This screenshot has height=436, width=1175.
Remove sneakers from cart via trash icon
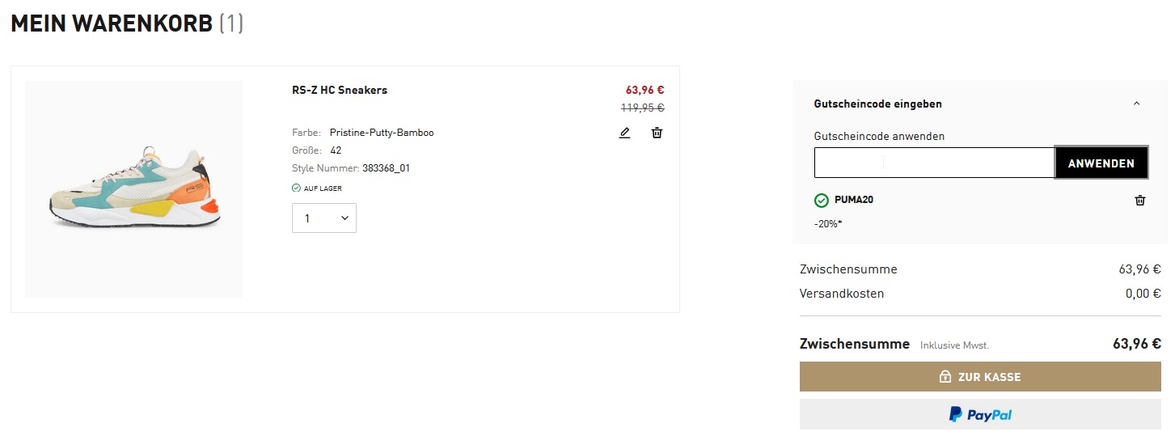[657, 133]
